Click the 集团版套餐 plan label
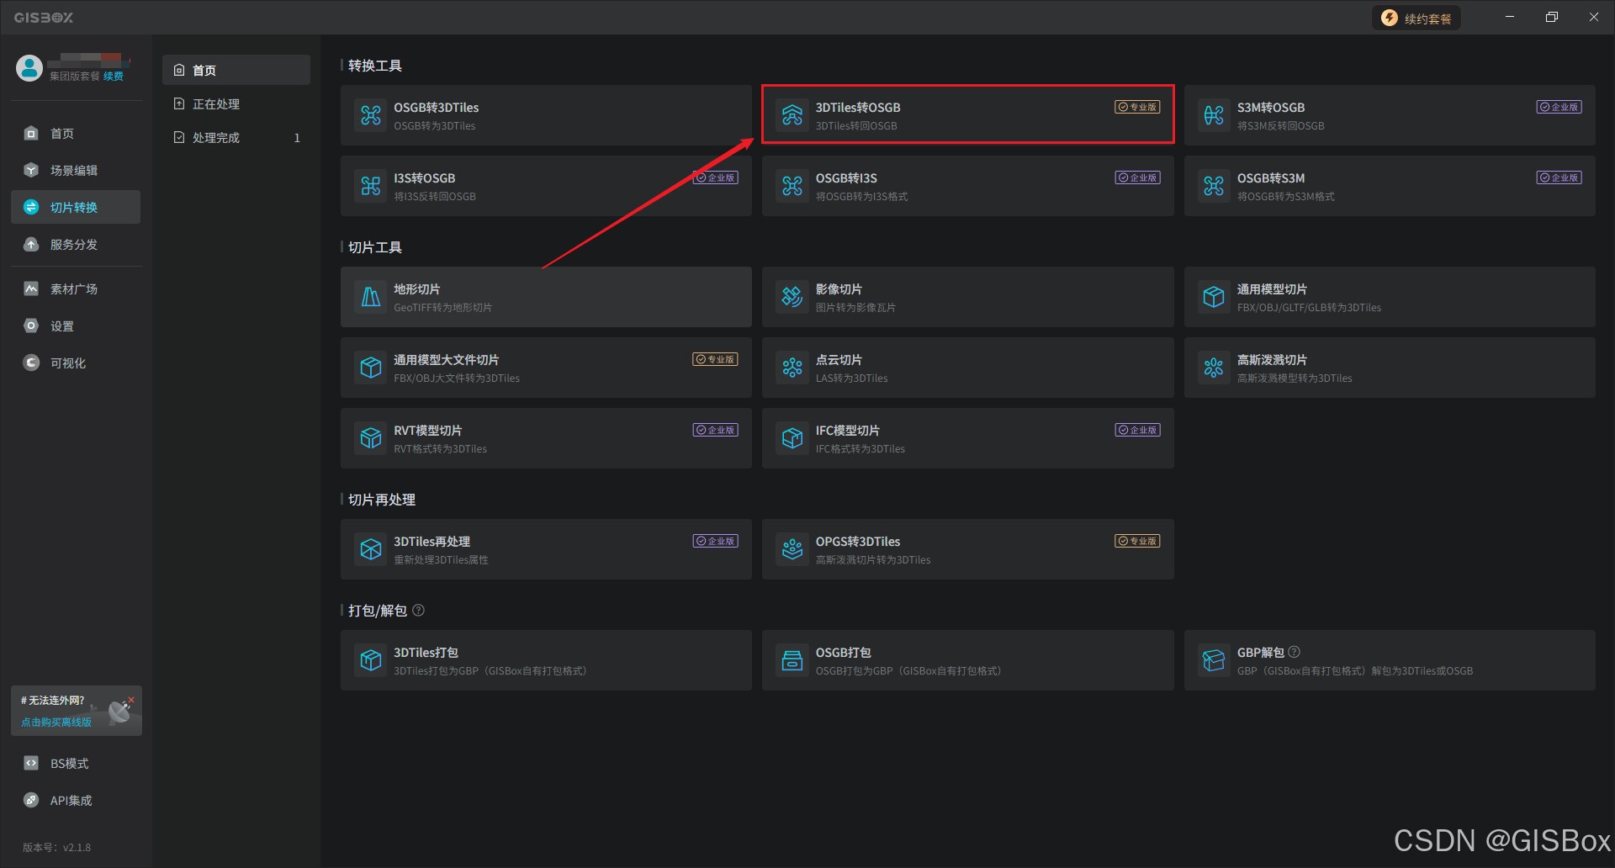The height and width of the screenshot is (868, 1615). 74,77
